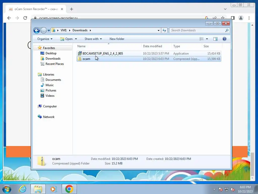Open the Pictures library
258x194 pixels.
click(51, 90)
